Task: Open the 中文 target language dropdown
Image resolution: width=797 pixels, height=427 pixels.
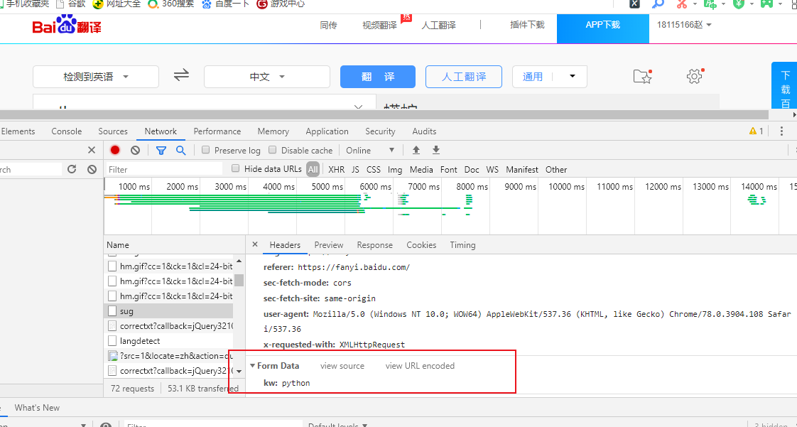Action: point(266,76)
